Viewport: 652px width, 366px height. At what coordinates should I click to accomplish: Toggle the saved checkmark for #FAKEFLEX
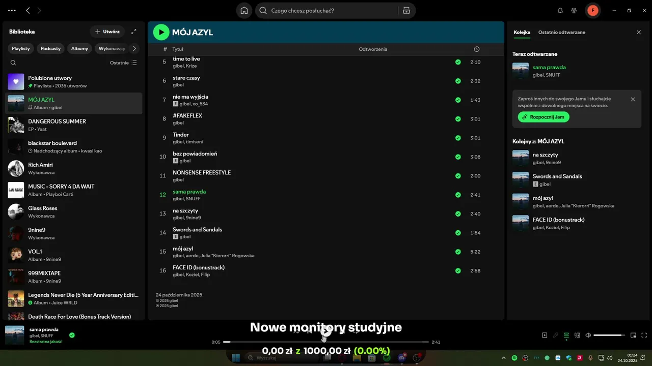(458, 119)
